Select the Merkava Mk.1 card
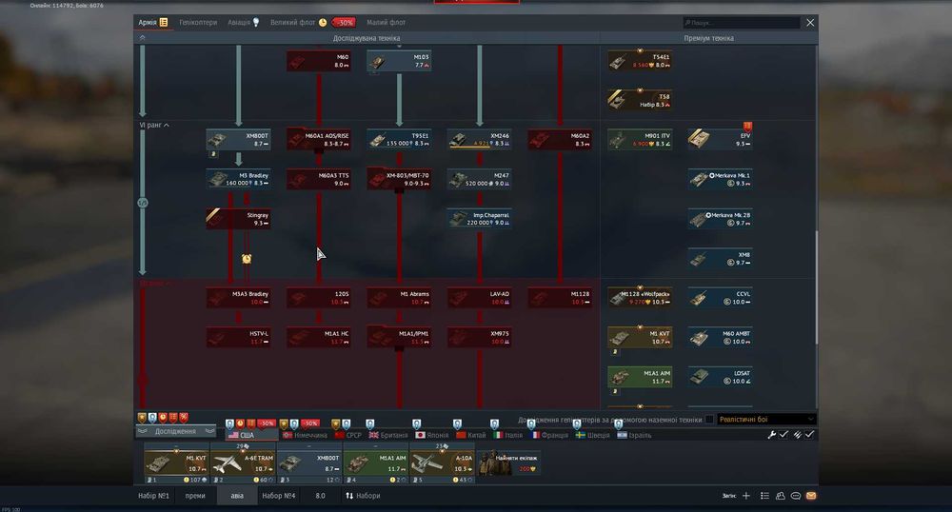The image size is (952, 512). pyautogui.click(x=720, y=179)
